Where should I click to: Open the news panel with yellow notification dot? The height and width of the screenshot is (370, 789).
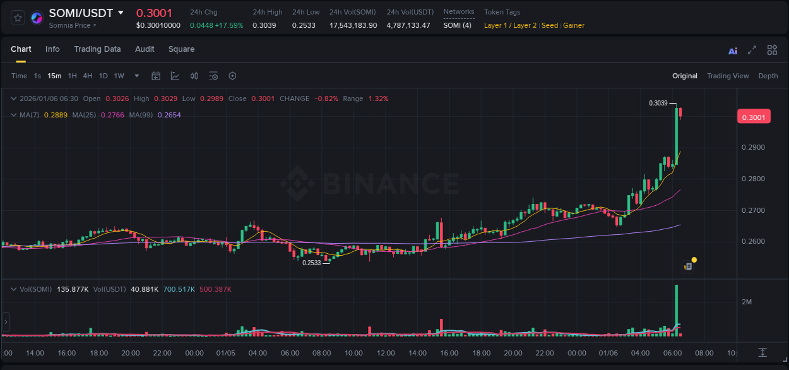tap(689, 265)
